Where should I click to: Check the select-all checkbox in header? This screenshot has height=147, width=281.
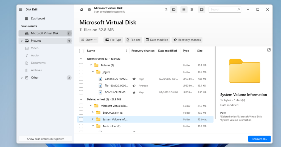pyautogui.click(x=81, y=51)
